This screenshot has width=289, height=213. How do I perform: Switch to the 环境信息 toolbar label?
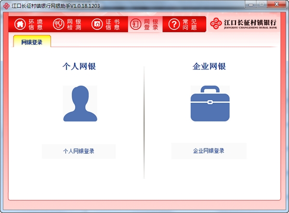[x=36, y=25]
